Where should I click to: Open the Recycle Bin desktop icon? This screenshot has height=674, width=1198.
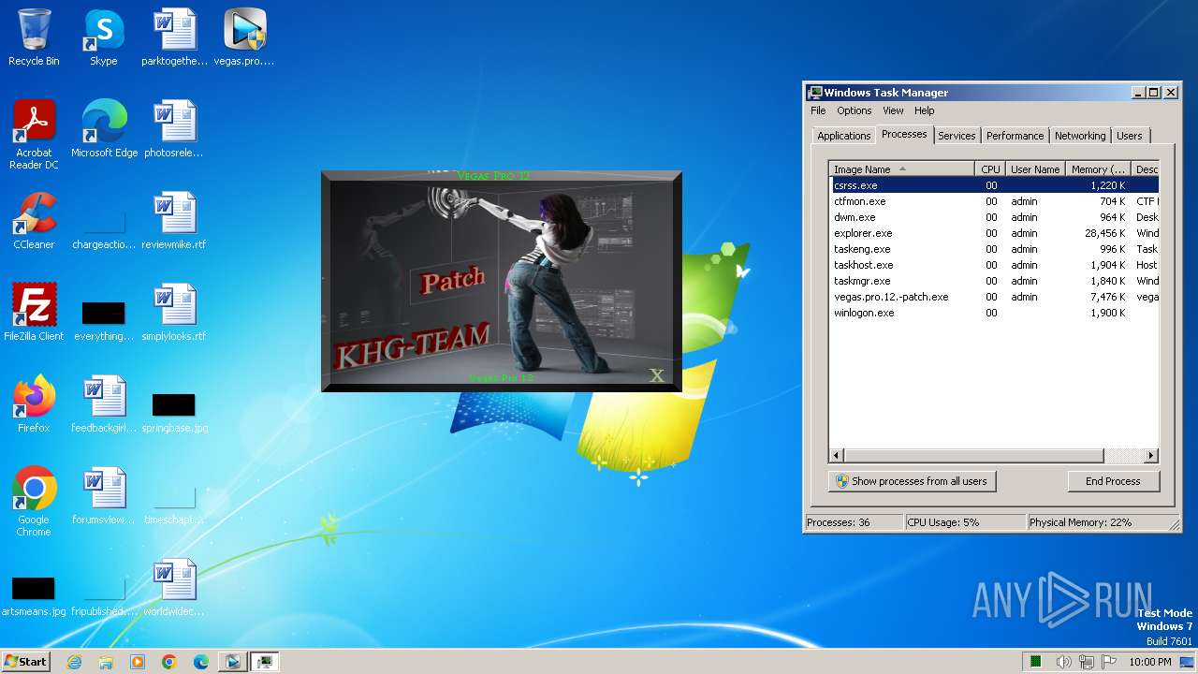coord(34,37)
